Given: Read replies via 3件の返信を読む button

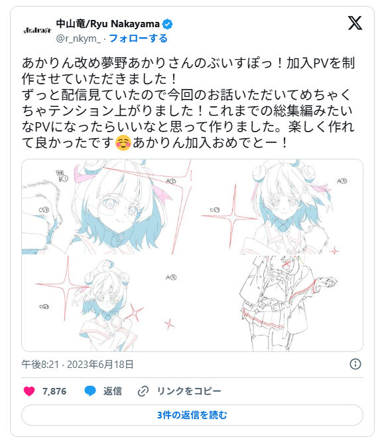Looking at the screenshot, I should coord(192,415).
